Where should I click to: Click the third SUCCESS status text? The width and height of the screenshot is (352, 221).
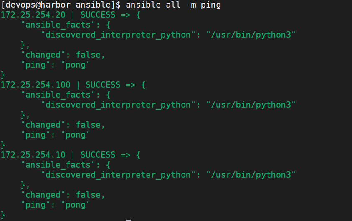[x=98, y=155]
